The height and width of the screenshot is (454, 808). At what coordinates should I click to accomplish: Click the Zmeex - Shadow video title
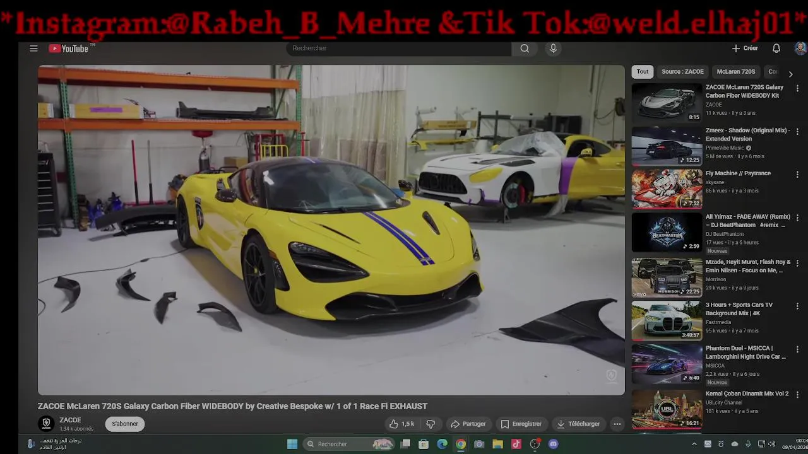747,134
